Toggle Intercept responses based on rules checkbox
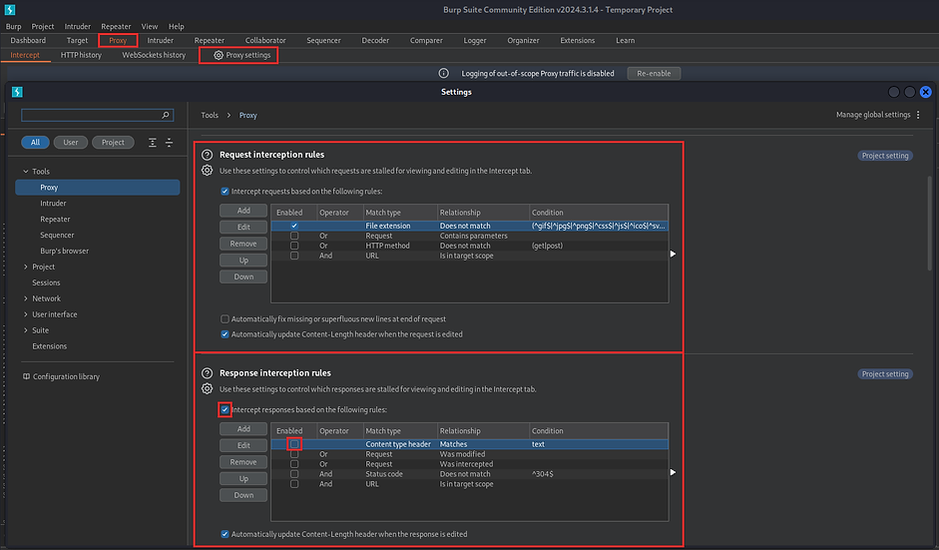 [225, 410]
